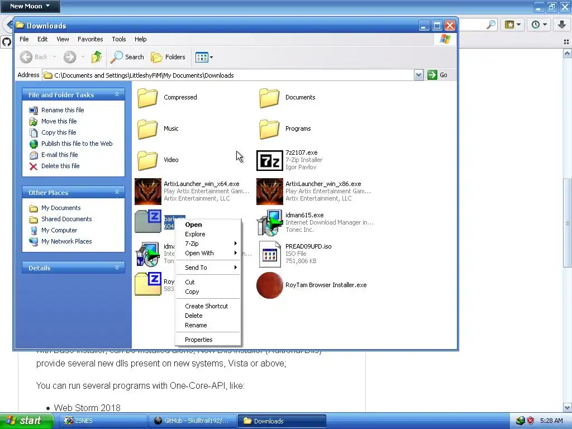Choose Delete in the context menu
The image size is (572, 429).
tap(208, 316)
